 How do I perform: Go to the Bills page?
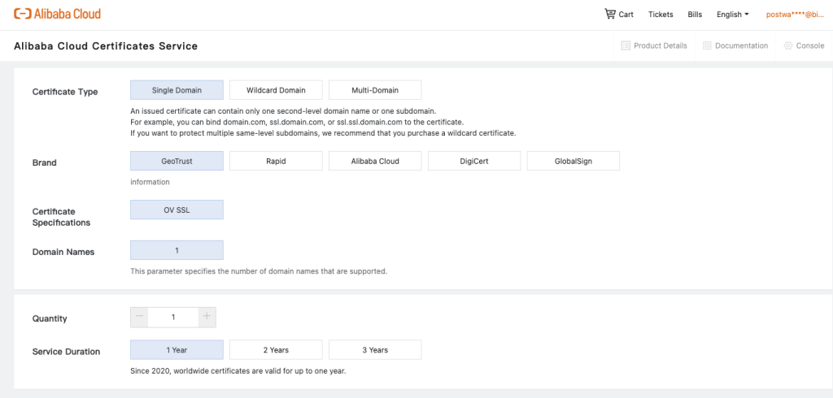point(695,14)
